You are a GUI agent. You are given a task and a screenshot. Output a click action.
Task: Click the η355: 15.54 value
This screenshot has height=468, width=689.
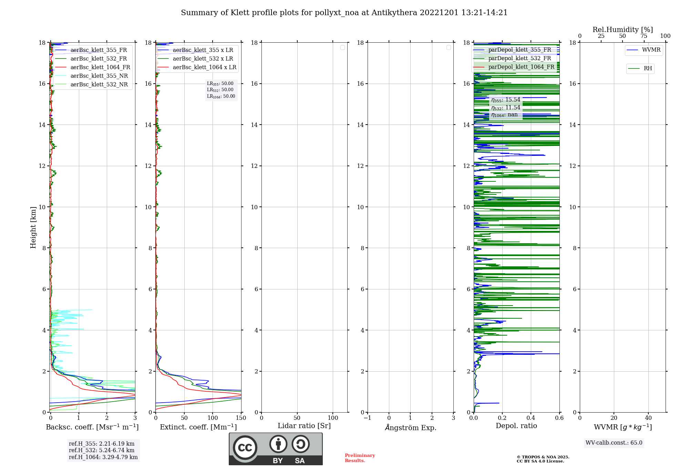(506, 100)
